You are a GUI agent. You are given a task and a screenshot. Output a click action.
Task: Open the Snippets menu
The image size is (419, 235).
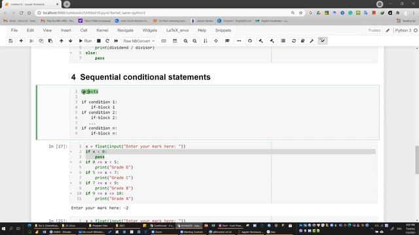click(223, 31)
